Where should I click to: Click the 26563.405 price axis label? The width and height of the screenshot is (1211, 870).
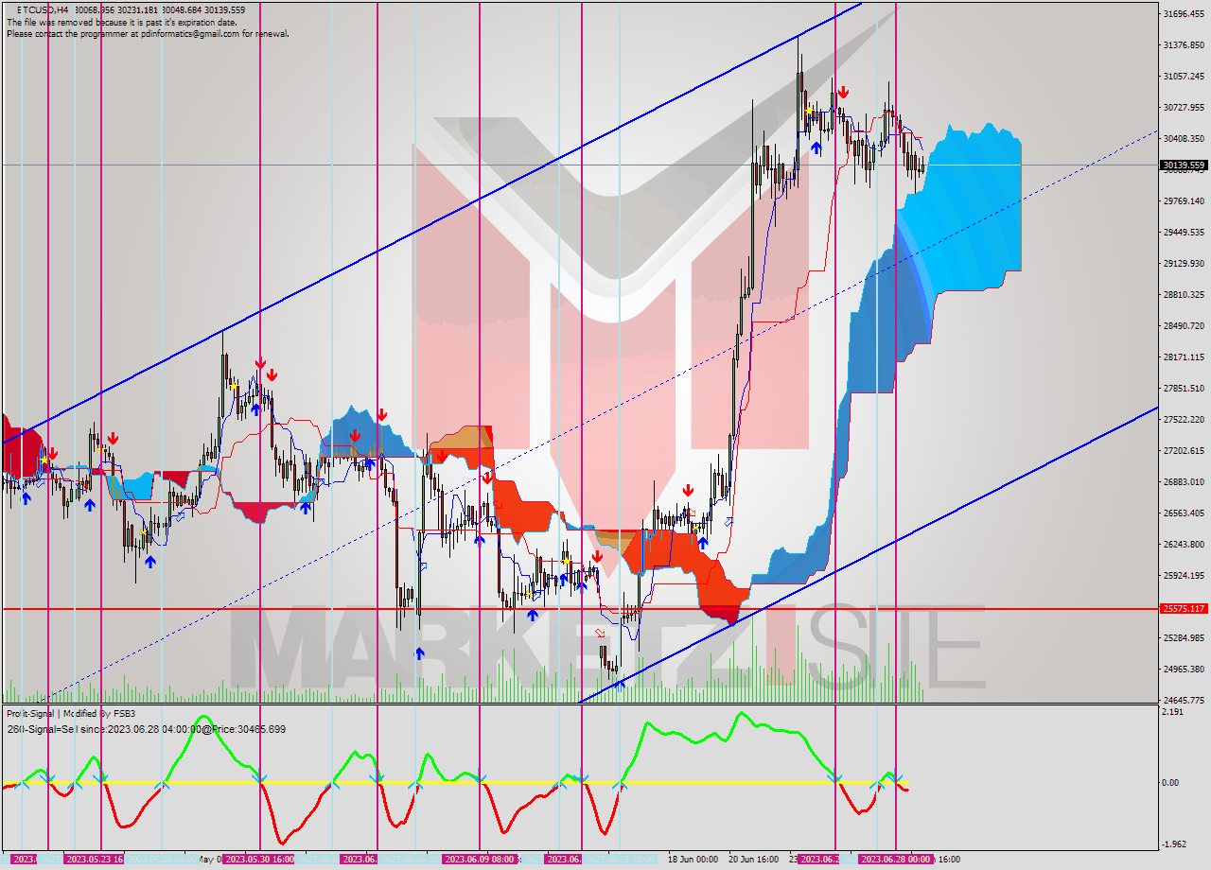click(x=1184, y=513)
